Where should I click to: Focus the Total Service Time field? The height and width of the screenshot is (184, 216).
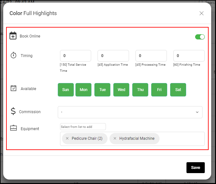[75, 56]
